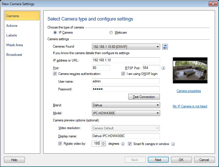The width and height of the screenshot is (219, 167).
Task: Click the camera preview thumbnail
Action: pyautogui.click(x=190, y=70)
